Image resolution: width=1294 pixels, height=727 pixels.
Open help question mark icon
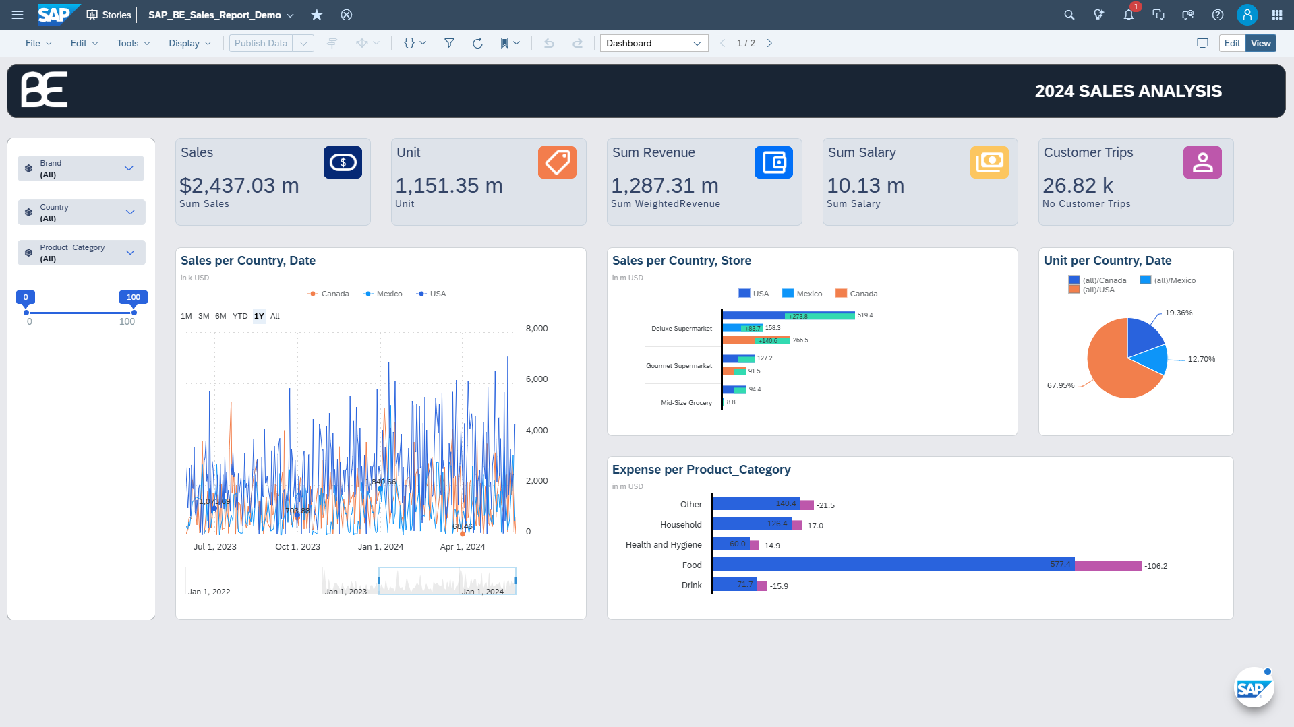pos(1217,15)
